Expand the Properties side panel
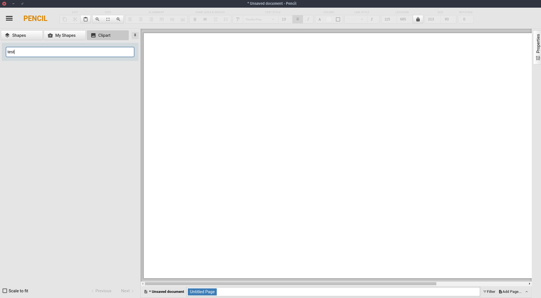541x298 pixels. click(x=538, y=47)
